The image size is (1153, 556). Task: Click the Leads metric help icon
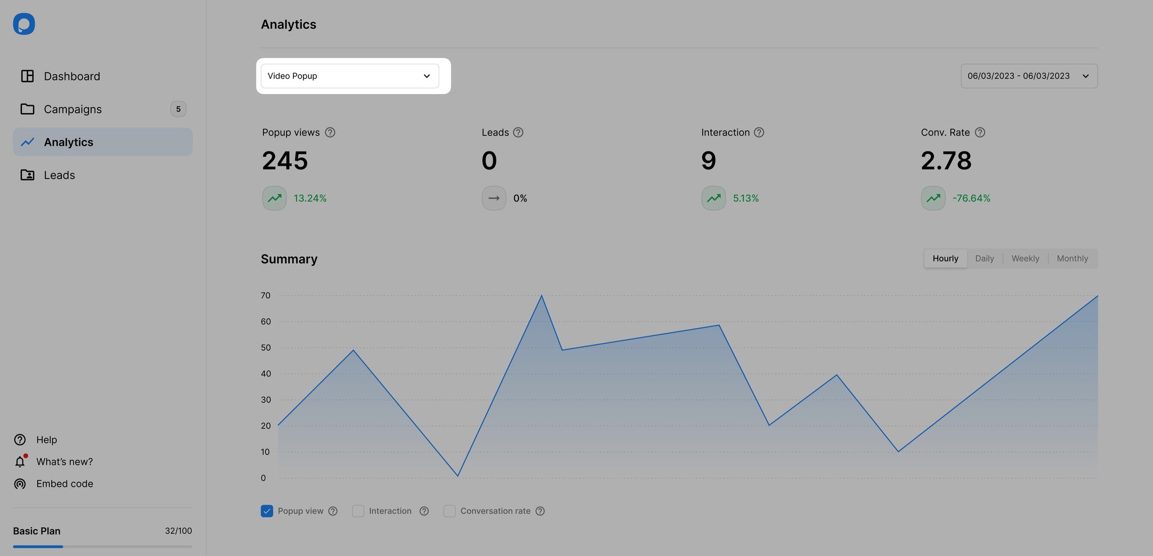pyautogui.click(x=519, y=132)
